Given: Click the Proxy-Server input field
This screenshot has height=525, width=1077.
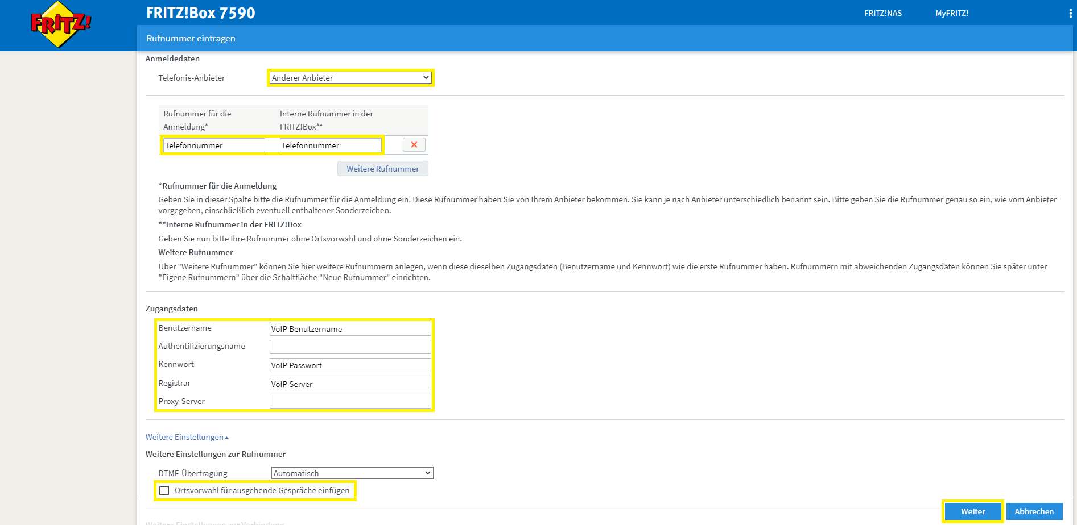Looking at the screenshot, I should pos(350,402).
